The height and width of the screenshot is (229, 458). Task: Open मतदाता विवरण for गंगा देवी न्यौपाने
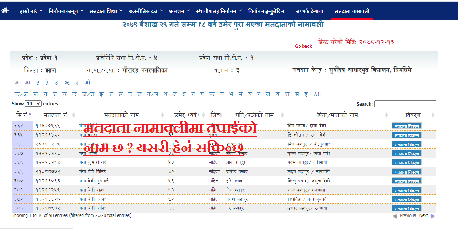point(407,208)
